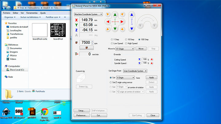Click the Close button in VPanel
Image resolution: width=221 pixels, height=124 pixels.
point(153,115)
